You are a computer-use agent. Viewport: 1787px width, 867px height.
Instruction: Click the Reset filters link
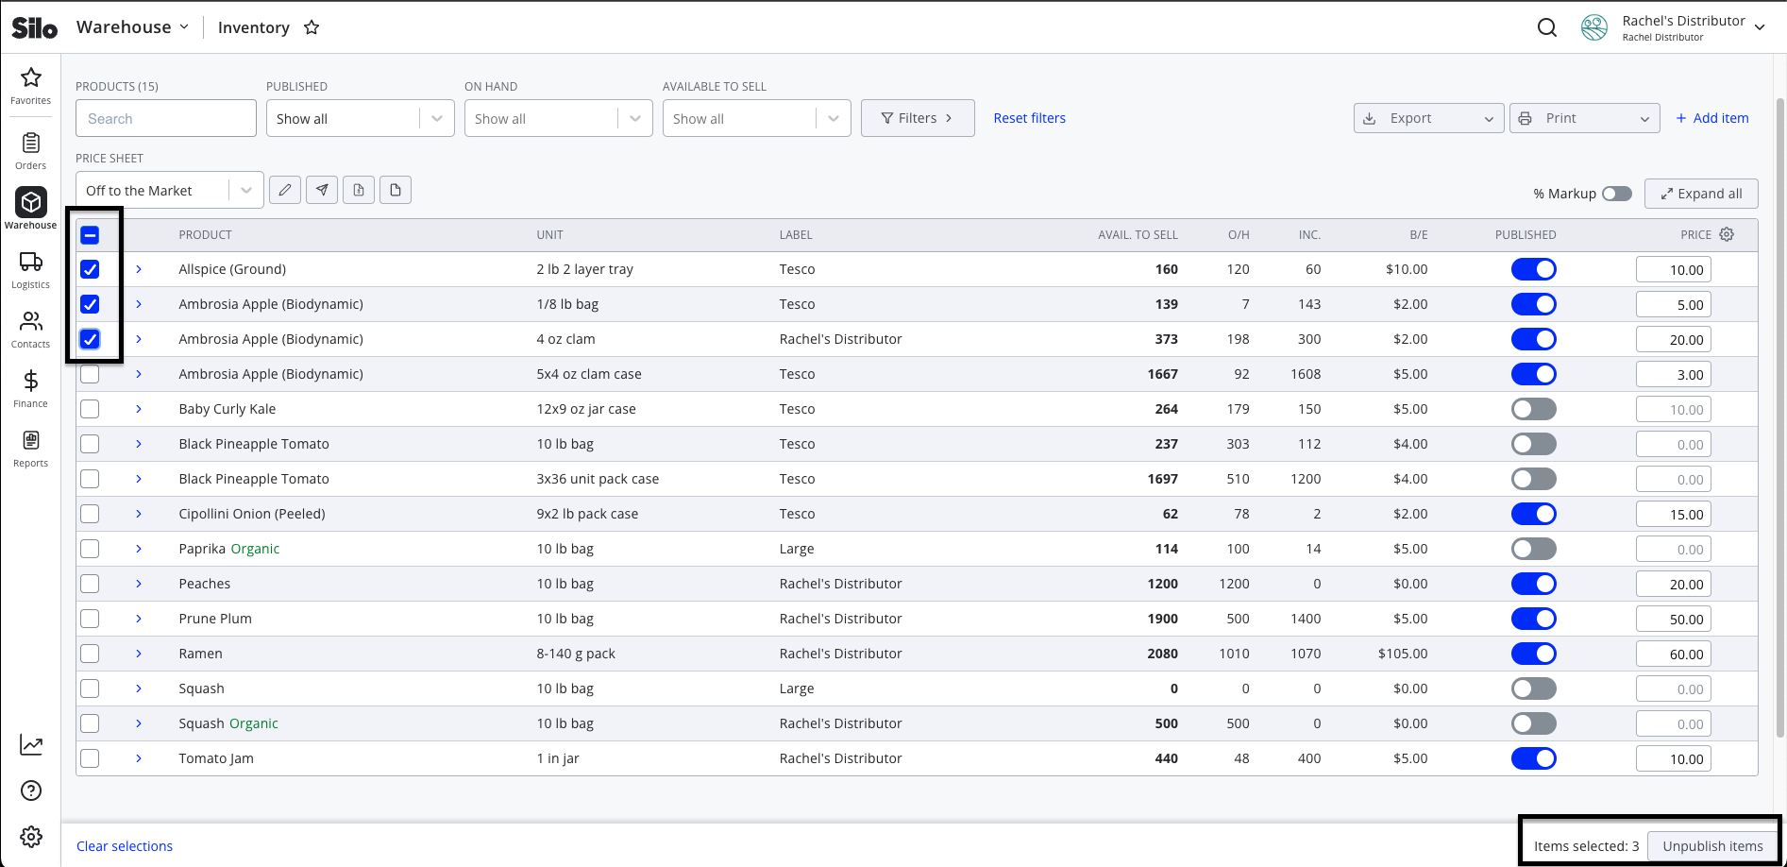1029,118
